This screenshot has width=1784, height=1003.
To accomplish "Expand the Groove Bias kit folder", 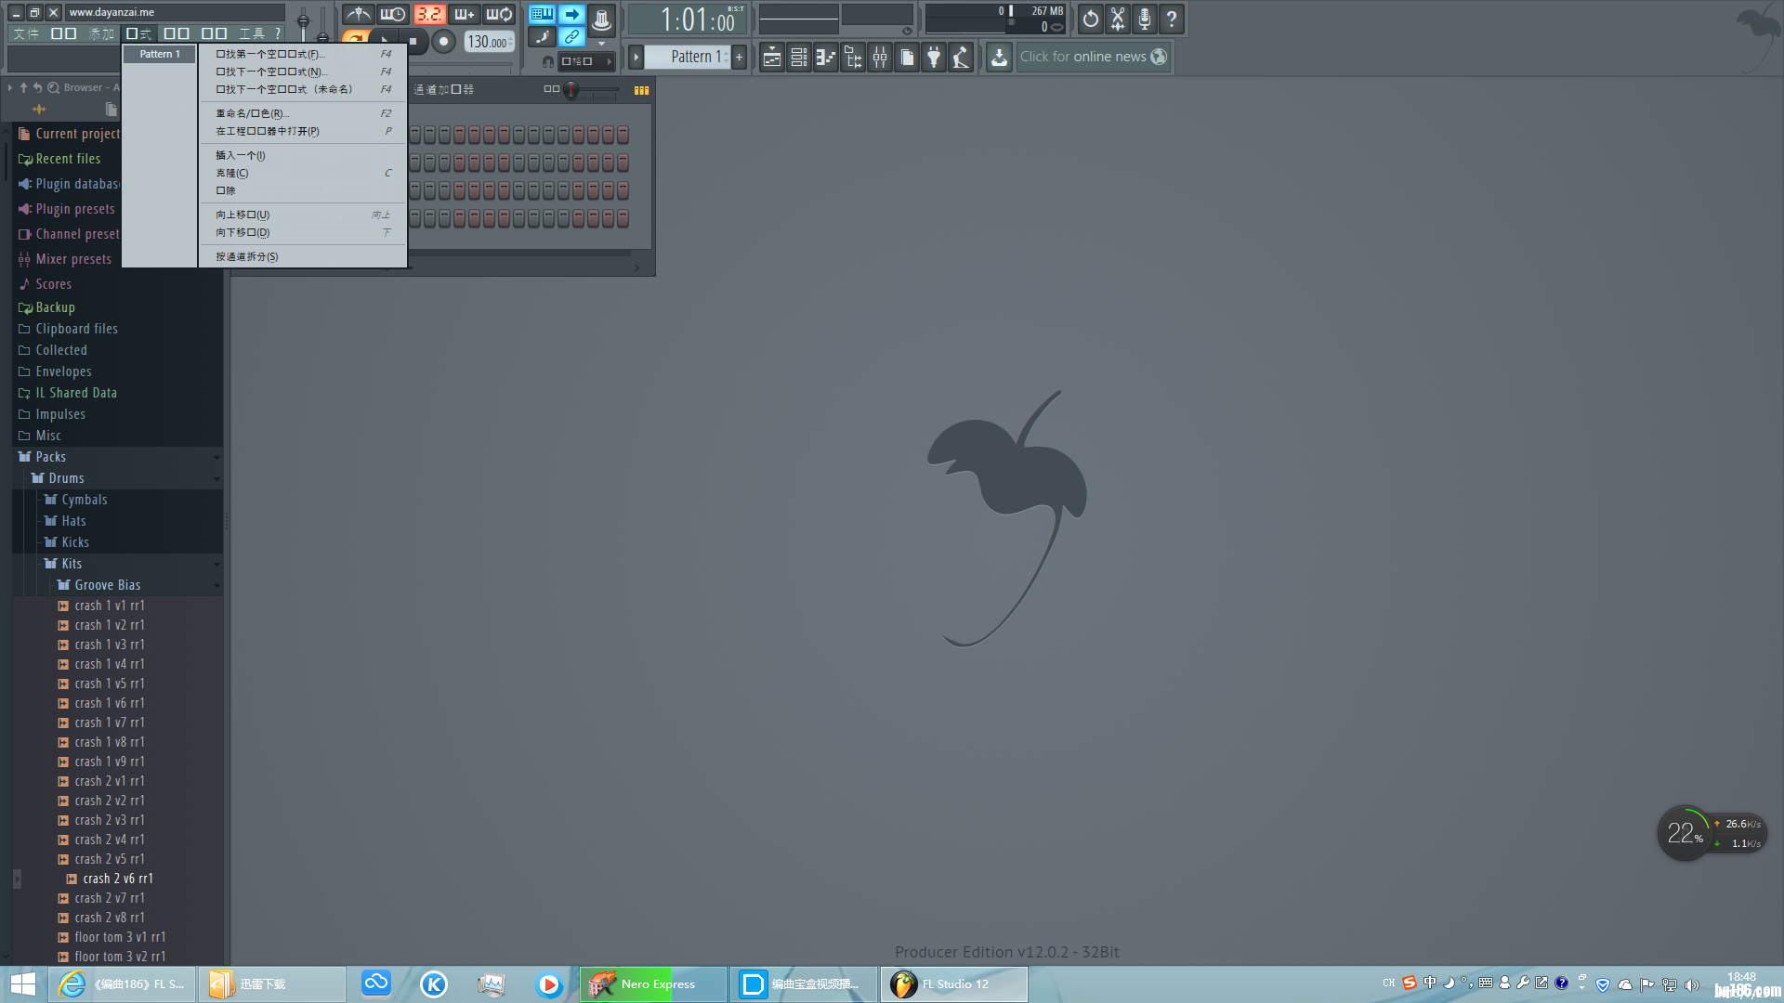I will 107,584.
